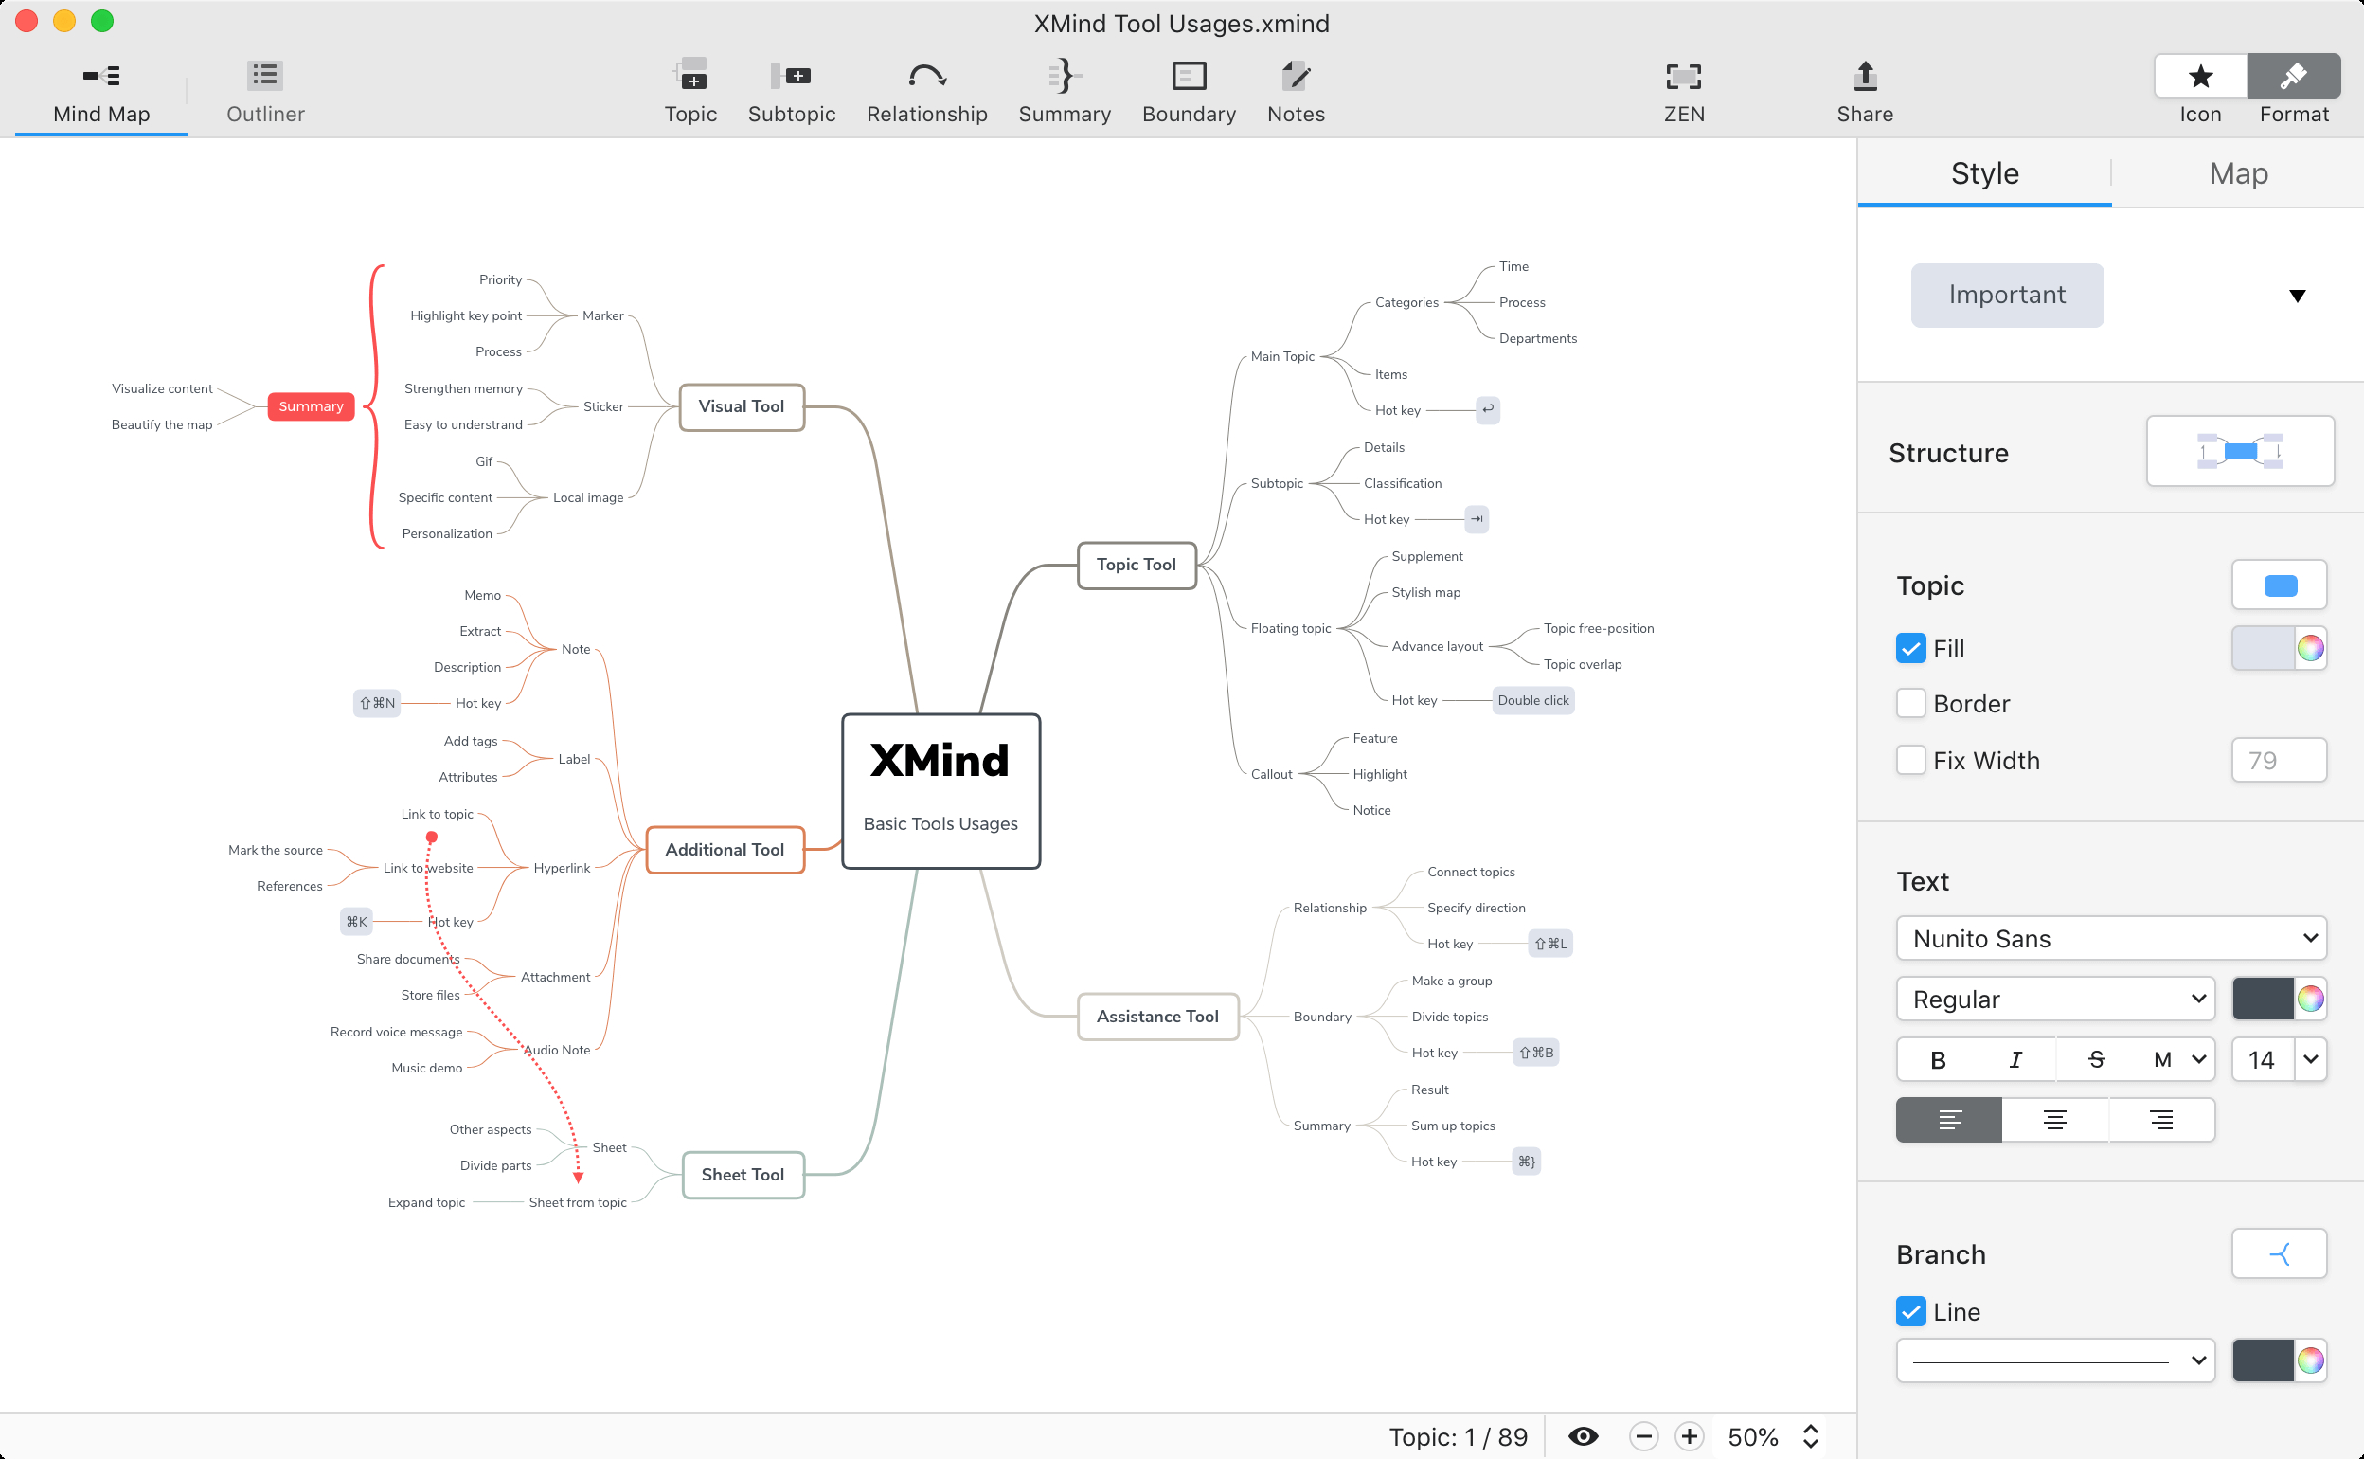Switch to ZEN mode
The width and height of the screenshot is (2364, 1459).
pyautogui.click(x=1685, y=89)
